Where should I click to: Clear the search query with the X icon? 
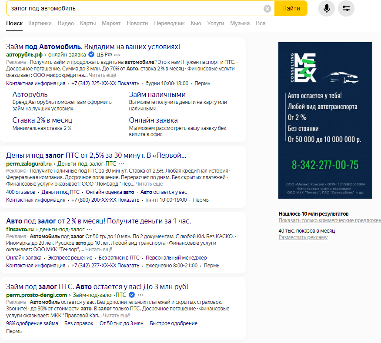click(267, 9)
